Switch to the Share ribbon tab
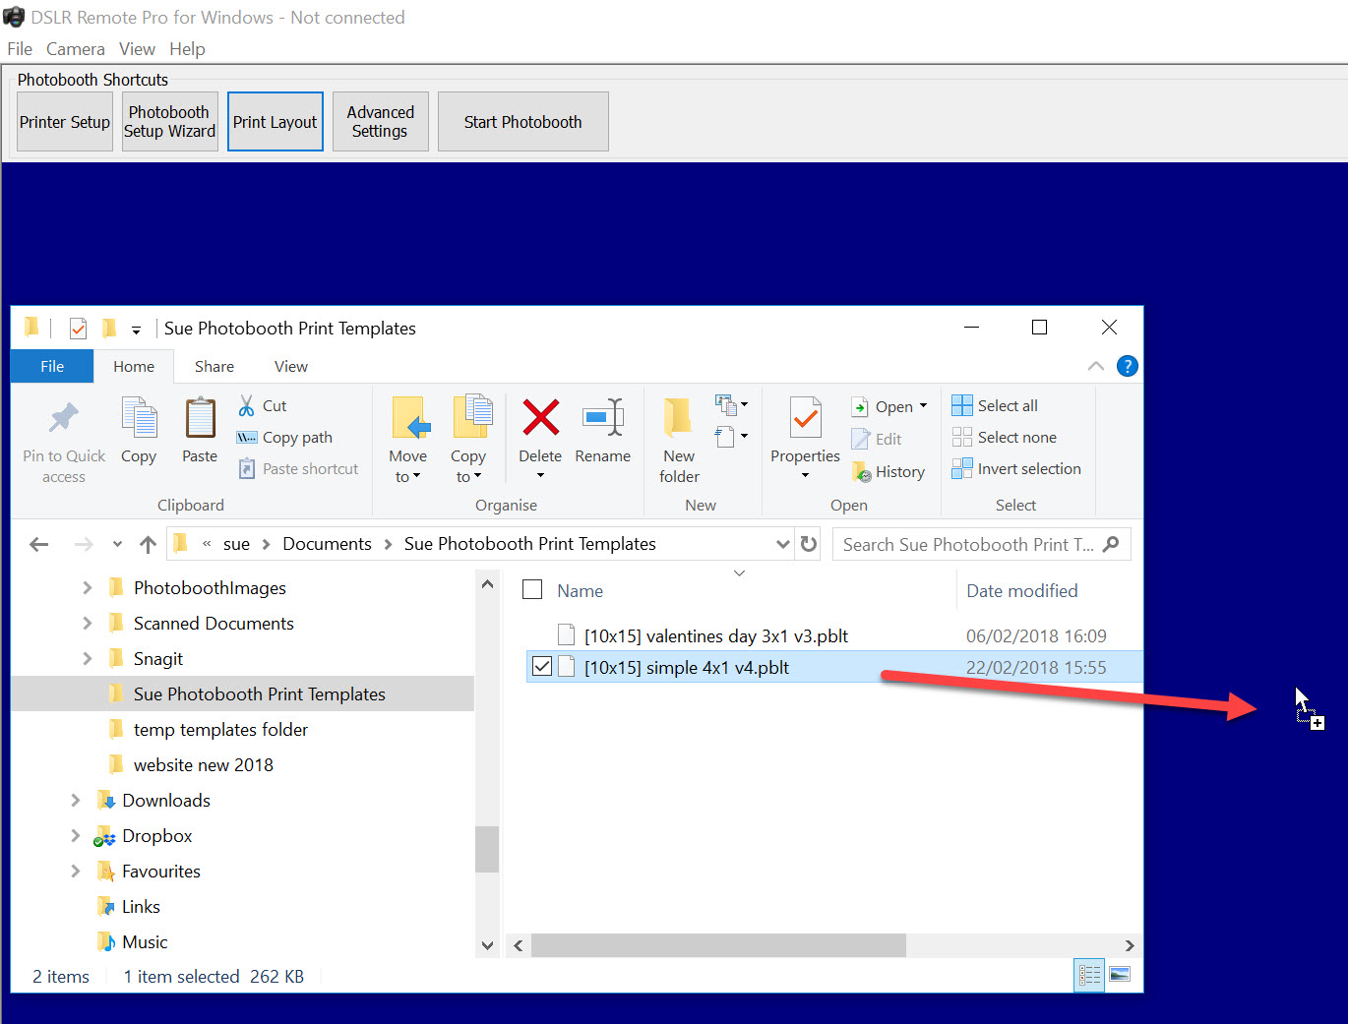 214,366
